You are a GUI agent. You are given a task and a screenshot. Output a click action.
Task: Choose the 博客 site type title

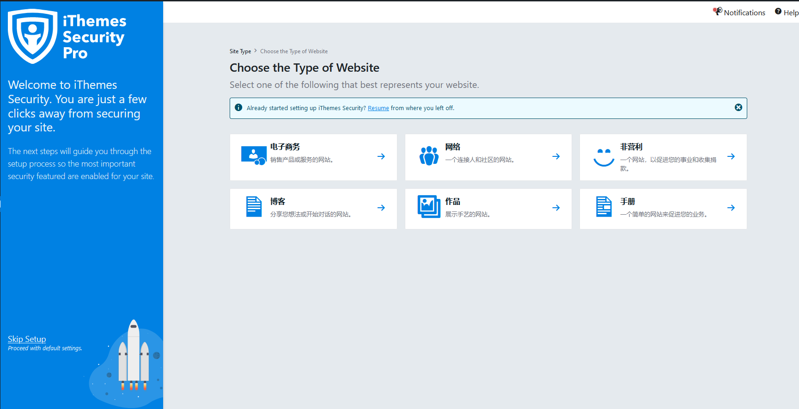coord(278,201)
